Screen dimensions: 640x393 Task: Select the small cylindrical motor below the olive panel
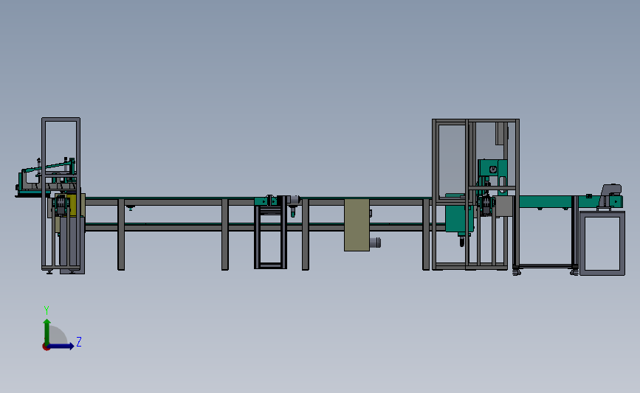tap(375, 243)
